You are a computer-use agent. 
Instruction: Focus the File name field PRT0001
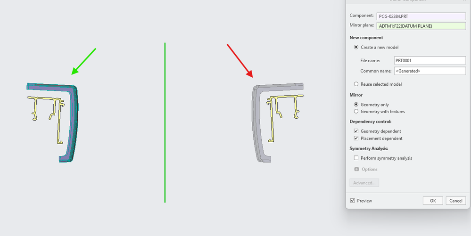pos(430,60)
